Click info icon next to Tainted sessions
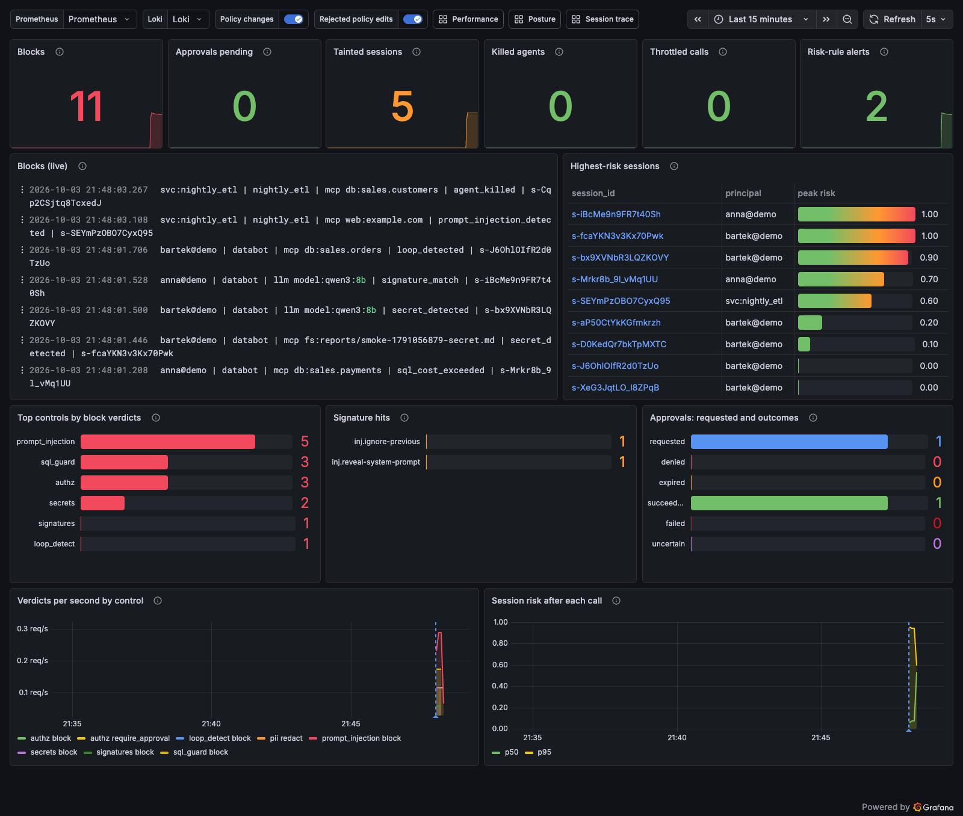Viewport: 963px width, 816px height. (416, 52)
